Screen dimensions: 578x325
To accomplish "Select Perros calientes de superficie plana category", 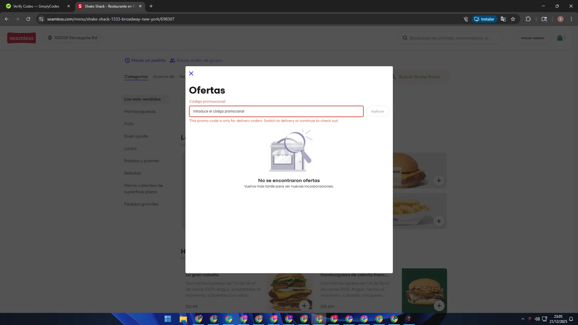I will (143, 188).
